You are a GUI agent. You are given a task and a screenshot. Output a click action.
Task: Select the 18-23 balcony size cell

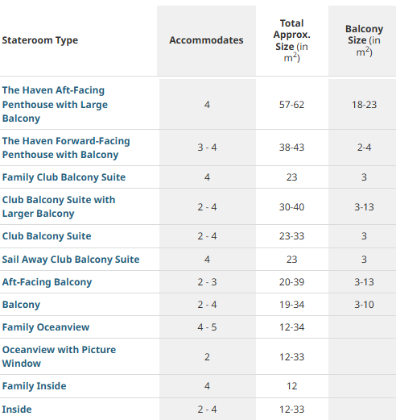coord(364,105)
